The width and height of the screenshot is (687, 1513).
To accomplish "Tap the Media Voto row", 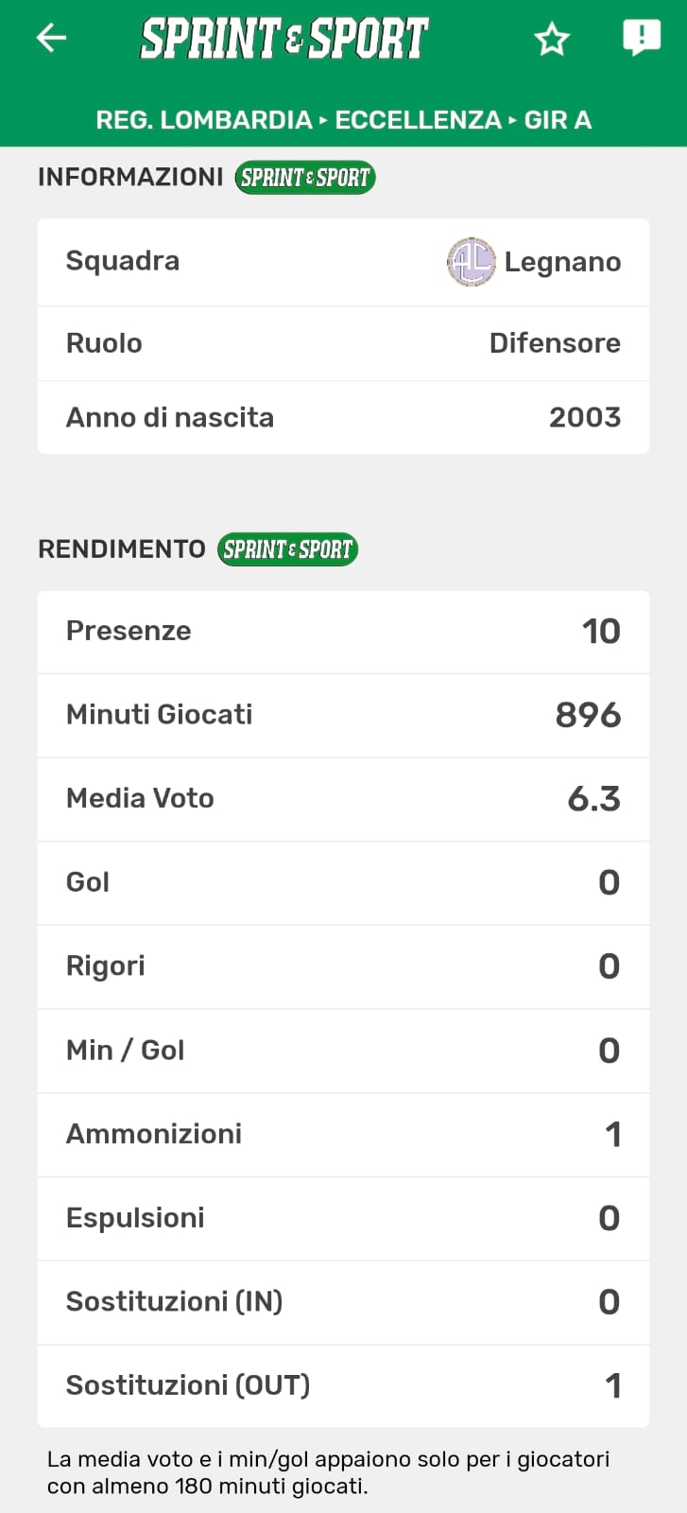I will (x=343, y=799).
